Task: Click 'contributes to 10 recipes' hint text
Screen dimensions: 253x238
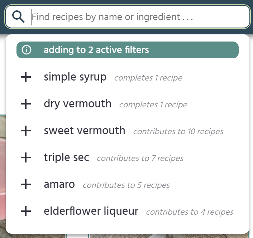Action: pos(178,132)
